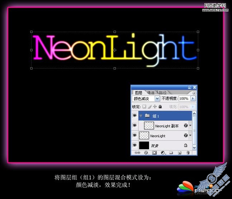Select the NeonLight 副本 layer thumbnail
The width and height of the screenshot is (232, 199).
point(149,126)
